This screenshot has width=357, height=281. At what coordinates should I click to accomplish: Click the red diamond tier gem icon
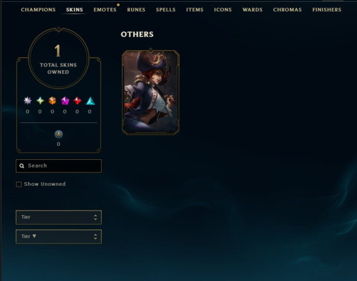[78, 101]
